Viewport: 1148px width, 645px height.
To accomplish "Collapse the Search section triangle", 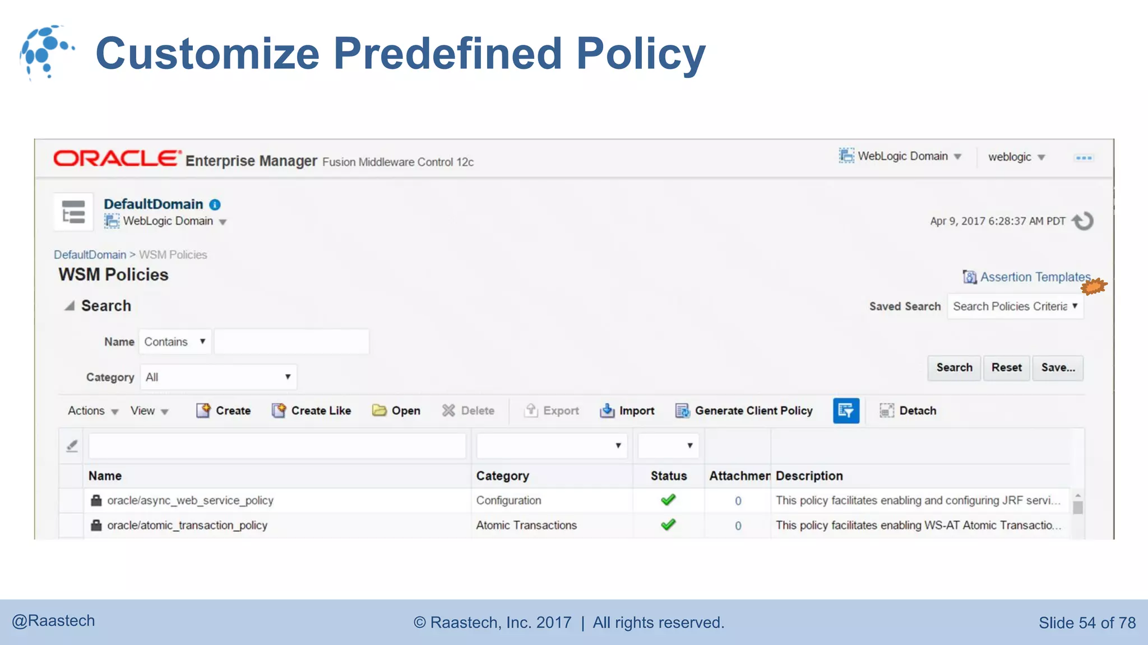I will [x=70, y=306].
